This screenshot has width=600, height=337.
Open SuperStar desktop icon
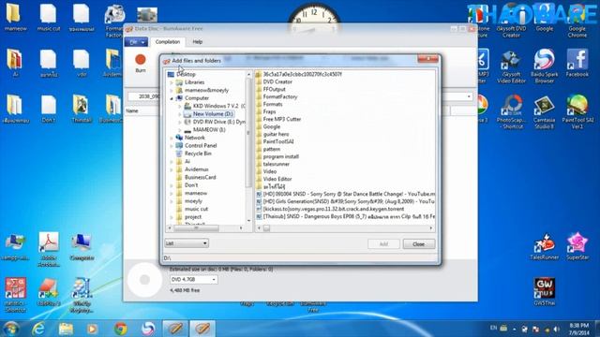coord(577,246)
